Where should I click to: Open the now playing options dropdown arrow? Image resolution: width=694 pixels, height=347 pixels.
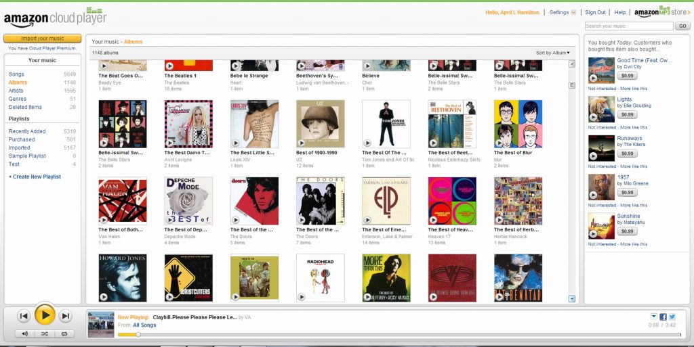654,317
